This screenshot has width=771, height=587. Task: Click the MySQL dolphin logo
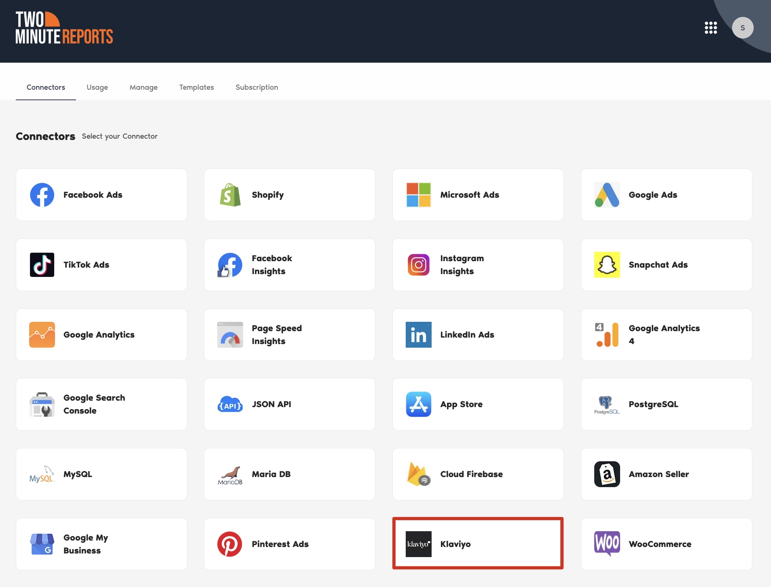coord(42,474)
